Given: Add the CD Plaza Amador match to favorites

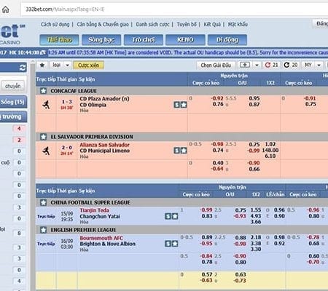Looking at the screenshot, I should 184,105.
